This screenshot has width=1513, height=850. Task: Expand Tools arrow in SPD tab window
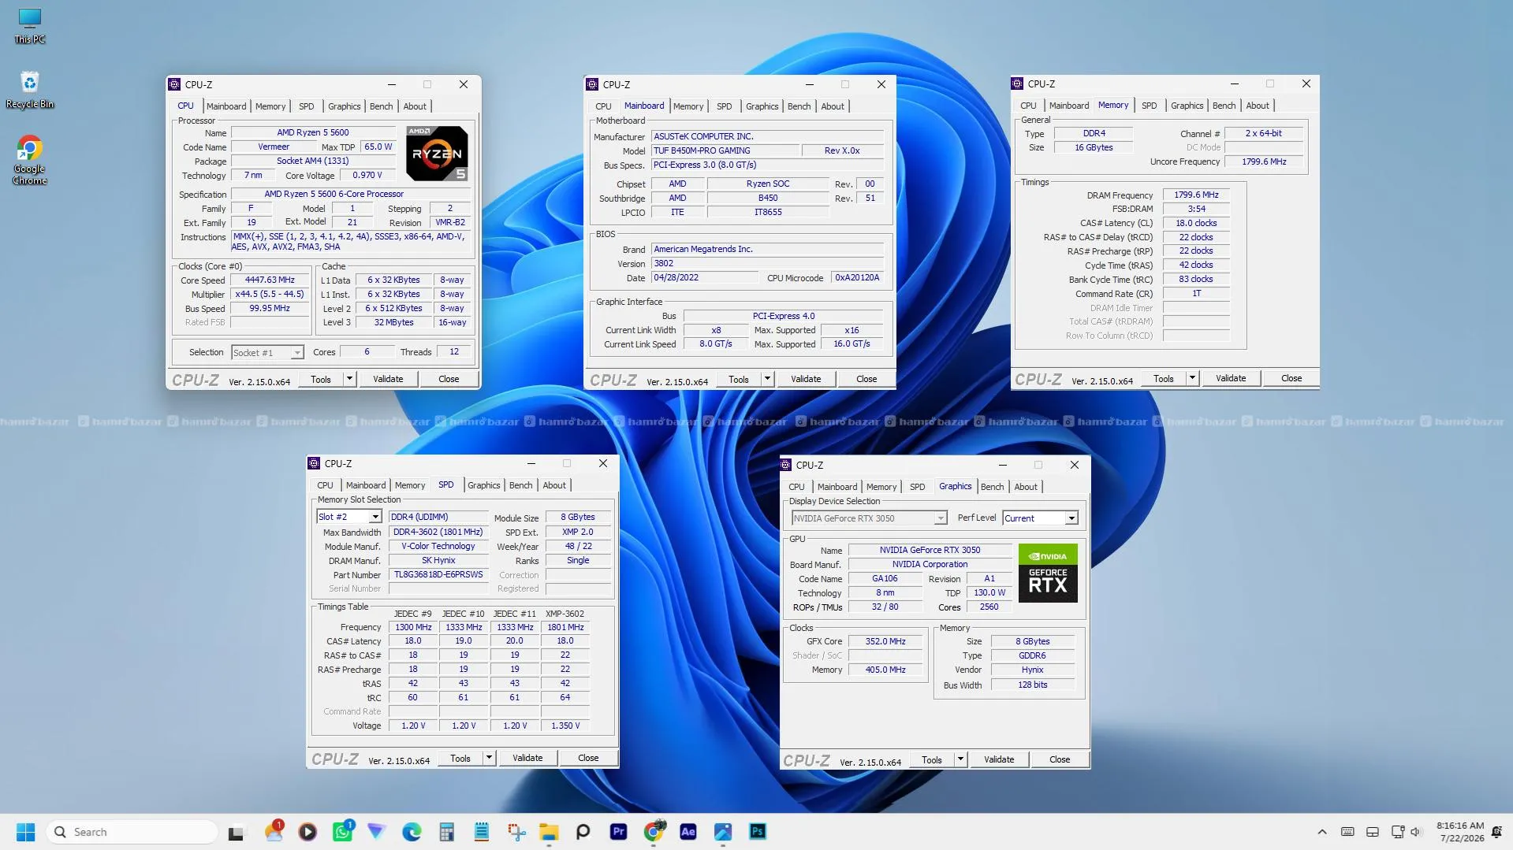[489, 758]
